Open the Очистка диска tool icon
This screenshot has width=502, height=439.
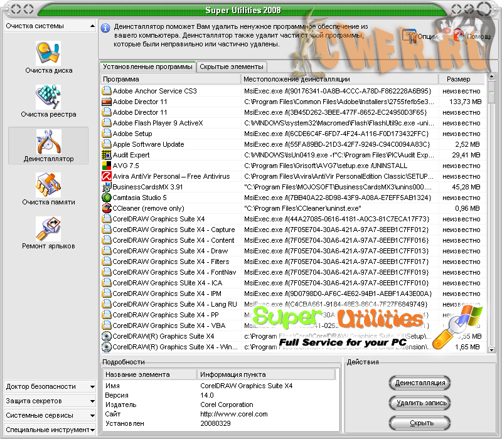[48, 54]
